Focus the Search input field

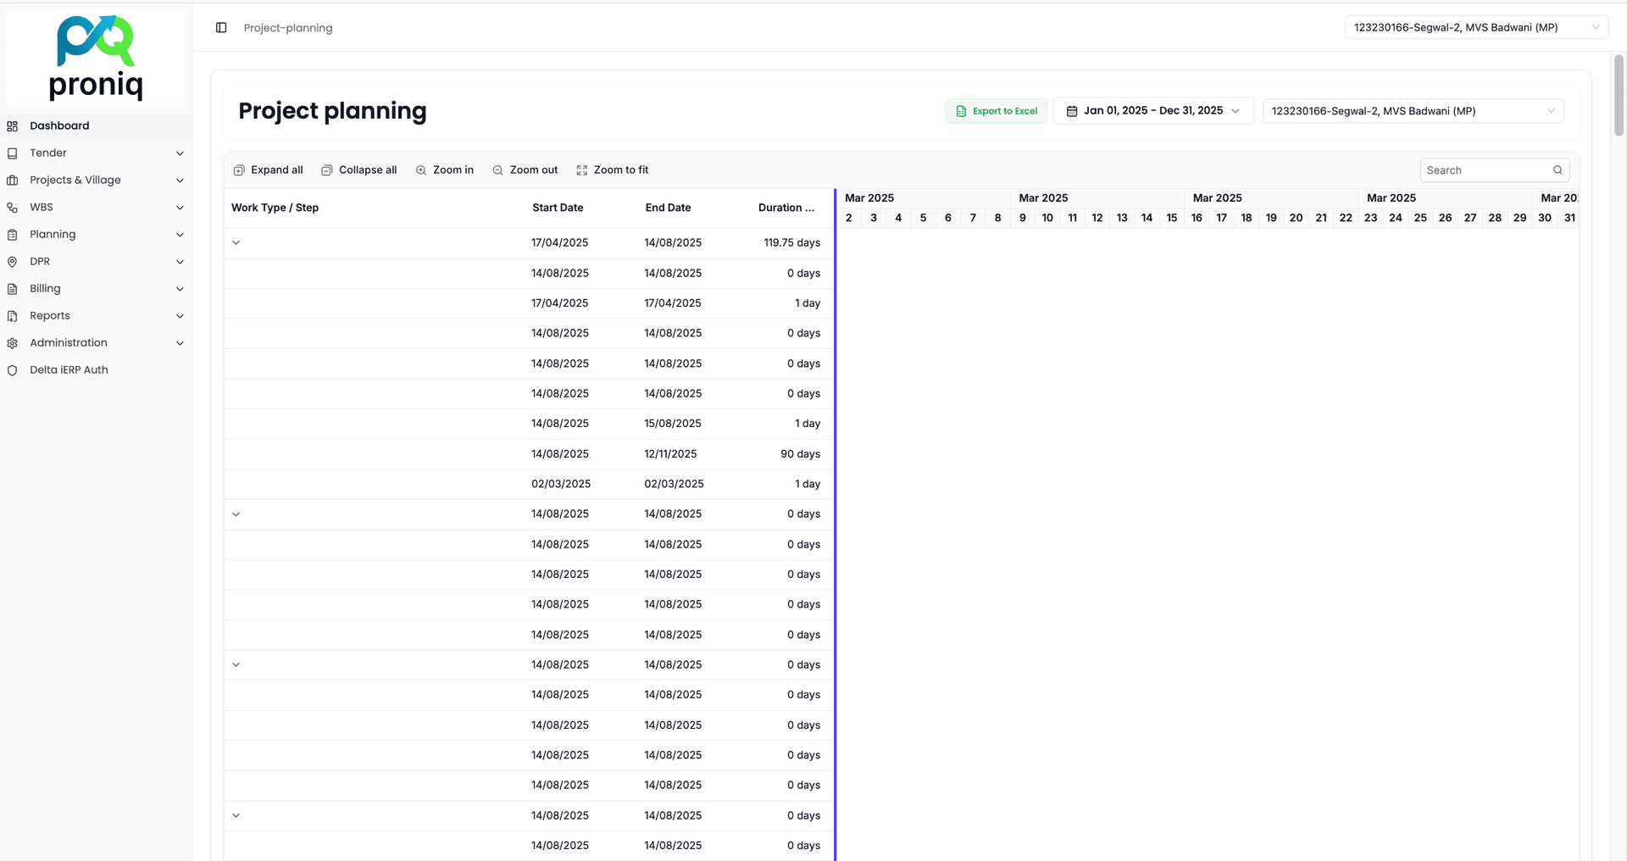pyautogui.click(x=1486, y=170)
